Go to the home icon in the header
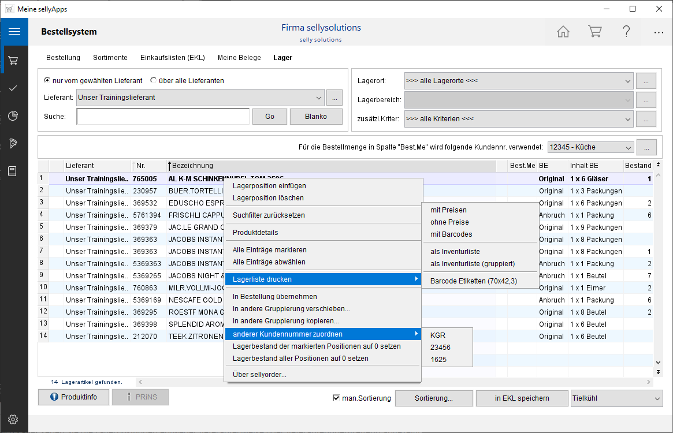Image resolution: width=673 pixels, height=433 pixels. 563,32
